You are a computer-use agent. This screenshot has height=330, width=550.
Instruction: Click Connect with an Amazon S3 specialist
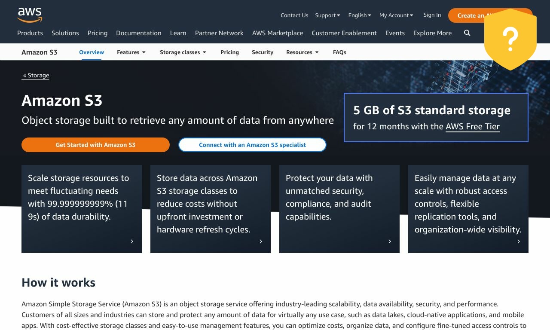[252, 145]
